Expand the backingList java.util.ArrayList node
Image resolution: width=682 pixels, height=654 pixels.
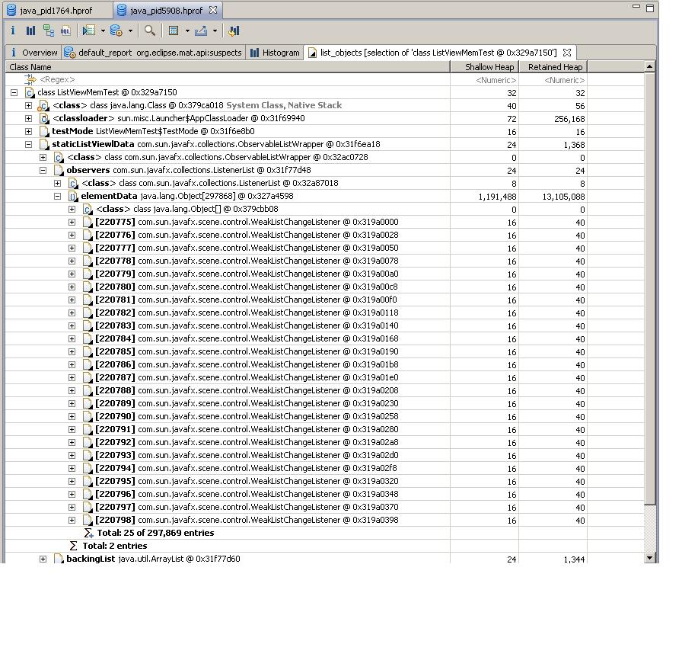[43, 559]
